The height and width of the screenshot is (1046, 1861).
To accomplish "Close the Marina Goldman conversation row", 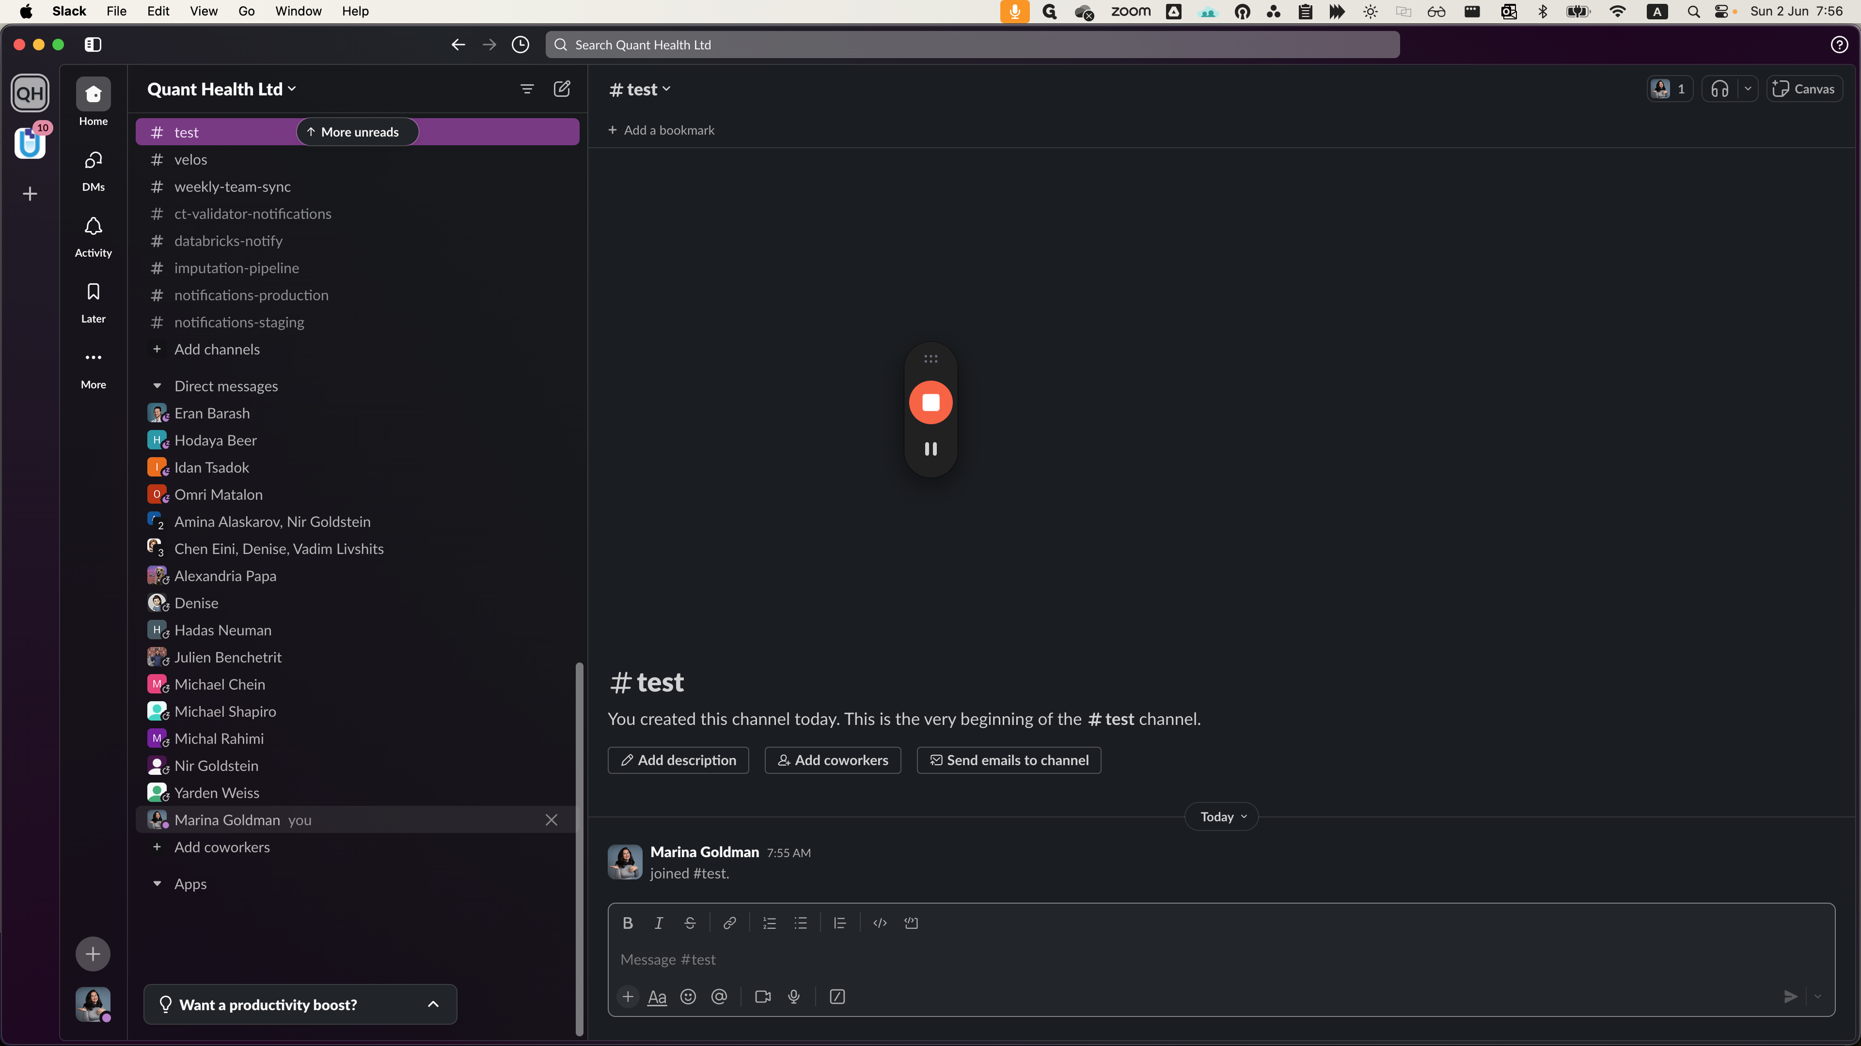I will tap(551, 820).
